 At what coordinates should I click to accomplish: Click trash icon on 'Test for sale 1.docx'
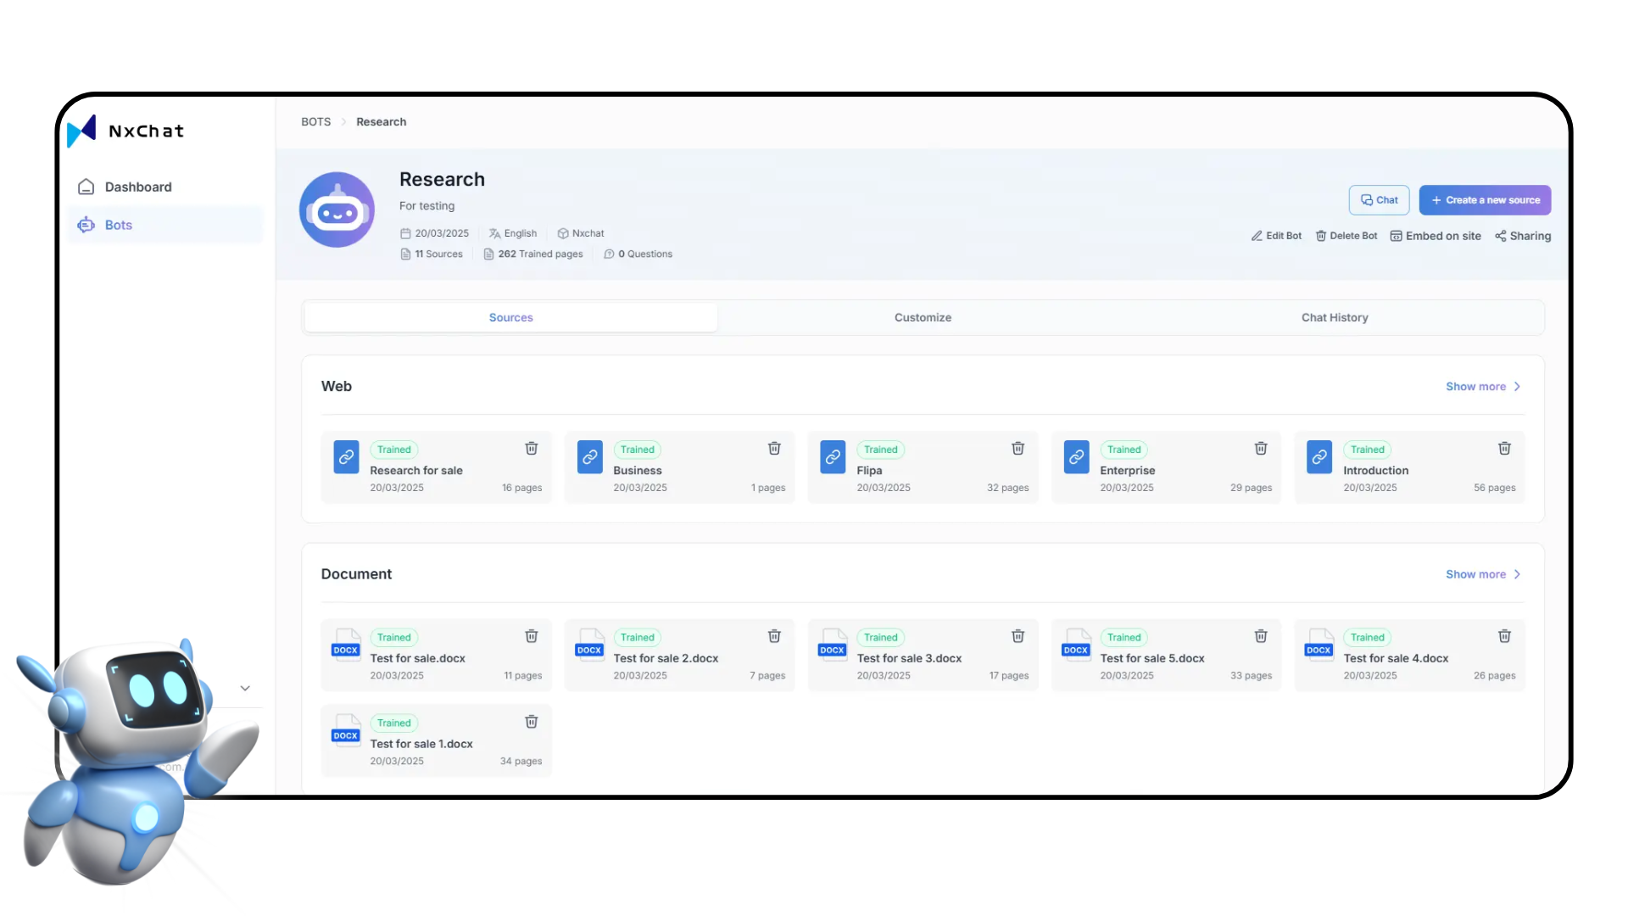531,722
